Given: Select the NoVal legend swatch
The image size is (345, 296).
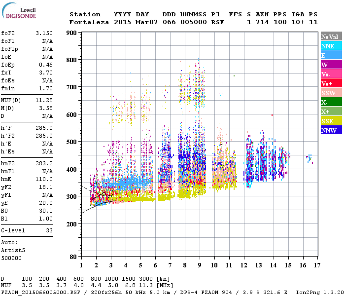Looking at the screenshot, I should [x=331, y=37].
